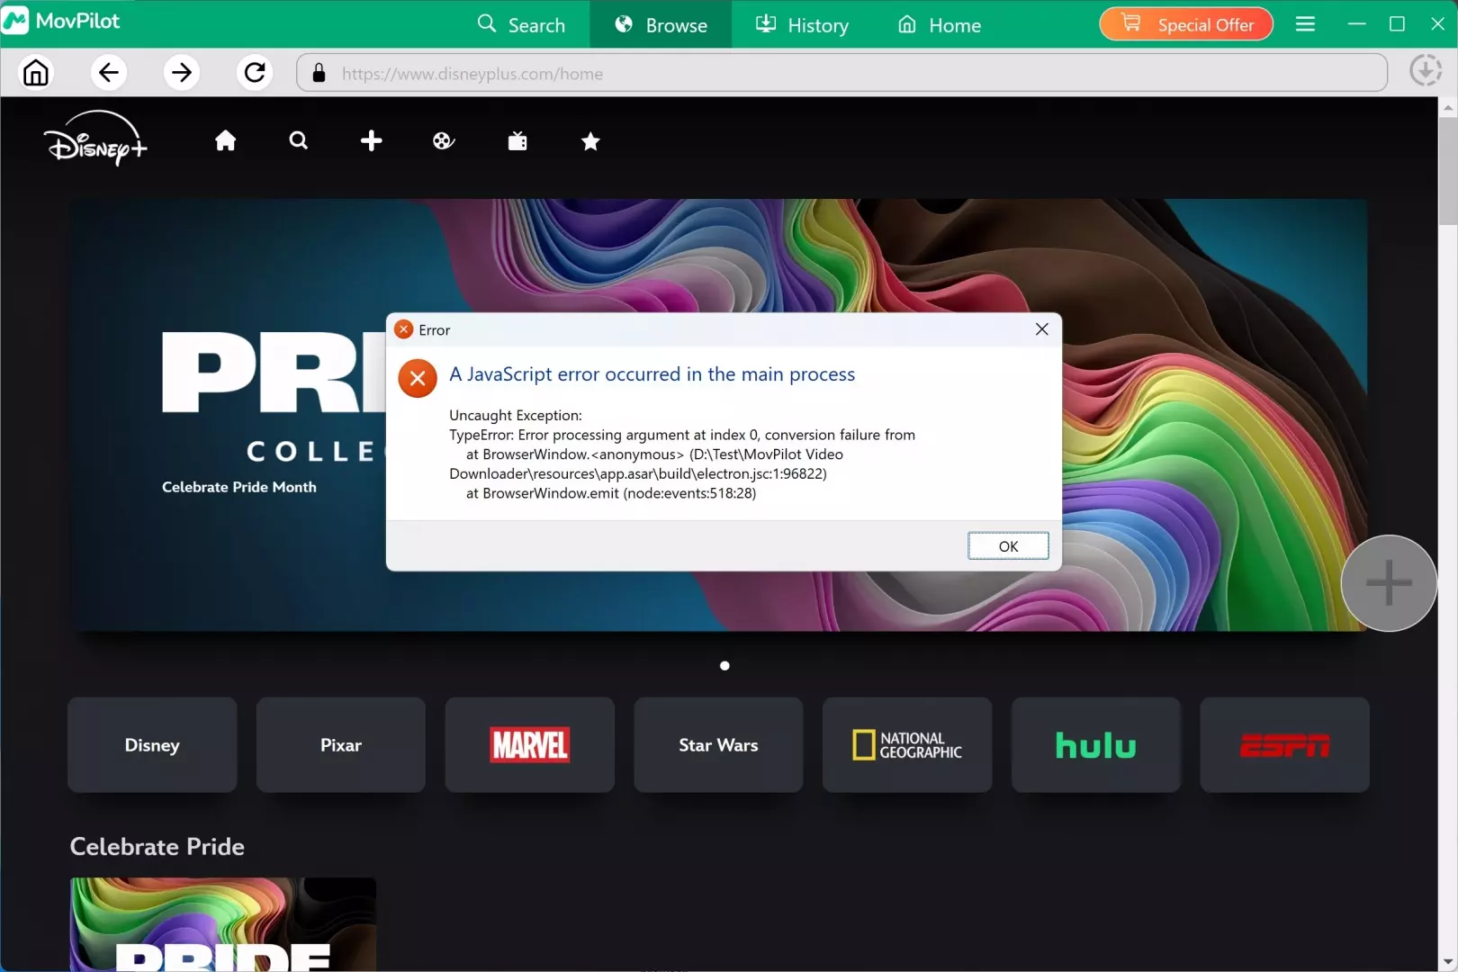
Task: Click the Celebrate Pride Month banner text
Action: coord(239,487)
